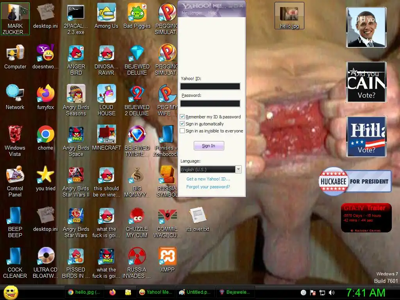400x300 pixels.
Task: Open ULTRA CD BLOATW... disc shortcut
Action: (x=45, y=263)
